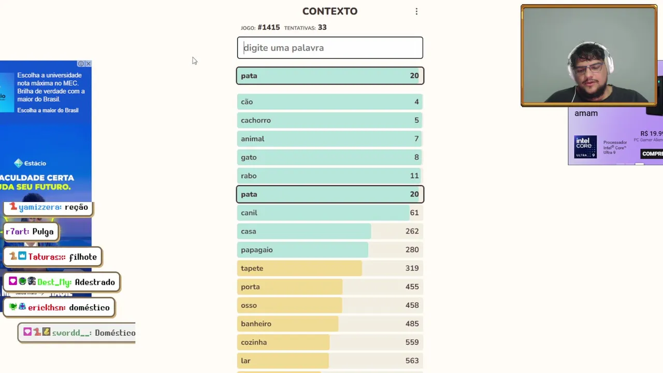Focus the 'digite uma palavra' input
The image size is (663, 373).
tap(330, 48)
